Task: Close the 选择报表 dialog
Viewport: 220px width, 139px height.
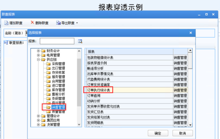Action: point(191,33)
